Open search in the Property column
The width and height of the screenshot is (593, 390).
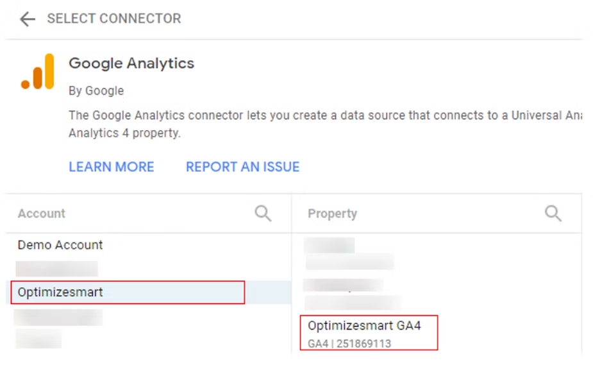coord(553,214)
